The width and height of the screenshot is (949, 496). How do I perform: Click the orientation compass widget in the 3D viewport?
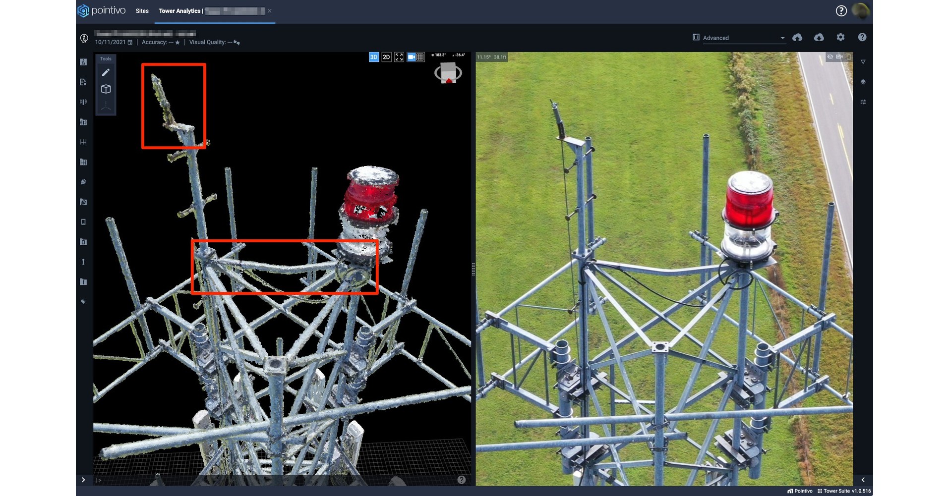(x=448, y=72)
